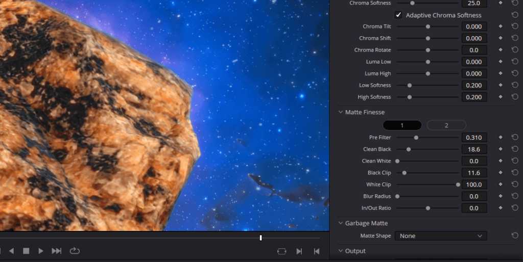Reset Matte Shape to default

click(515, 235)
